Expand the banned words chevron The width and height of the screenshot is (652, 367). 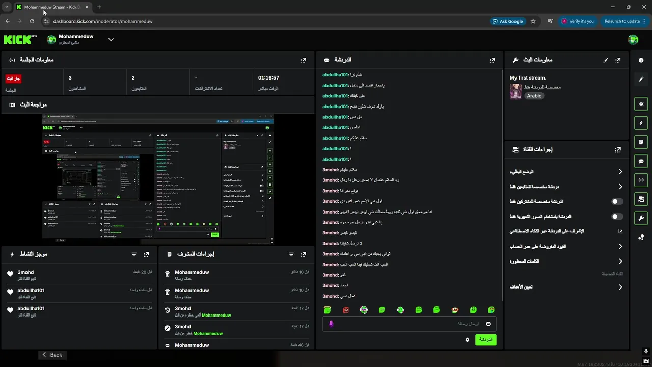[620, 261]
